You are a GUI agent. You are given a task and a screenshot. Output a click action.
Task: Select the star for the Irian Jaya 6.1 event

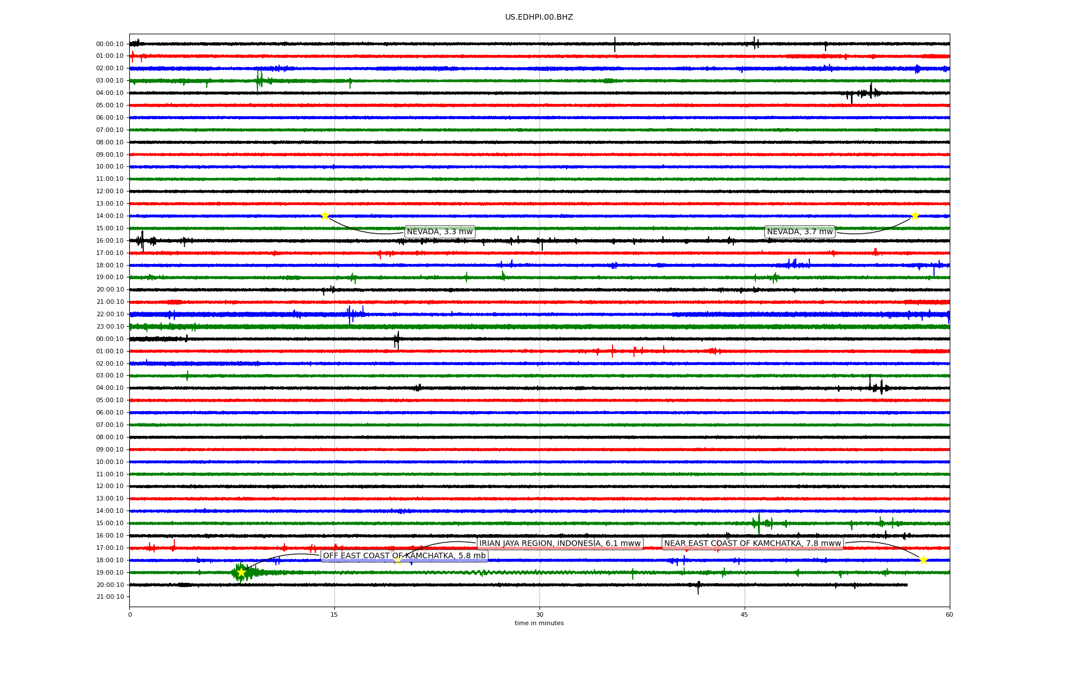(398, 560)
